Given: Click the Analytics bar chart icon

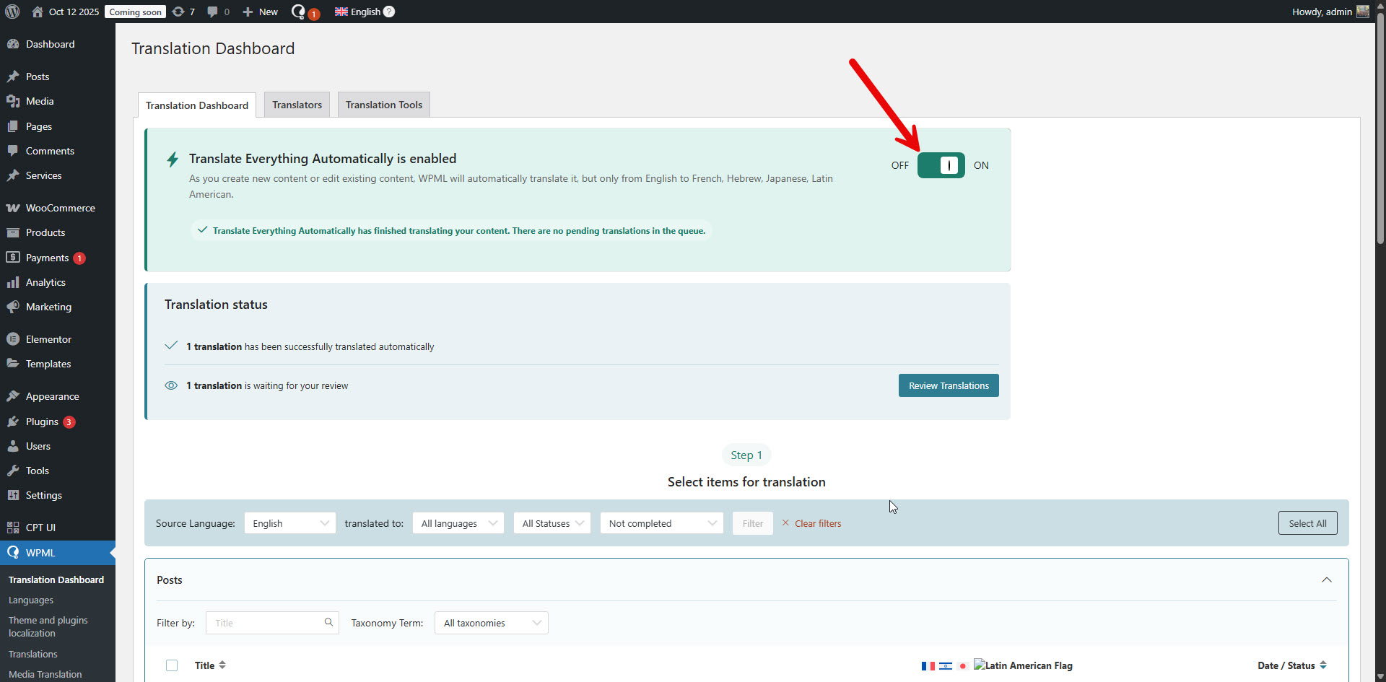Looking at the screenshot, I should tap(13, 282).
